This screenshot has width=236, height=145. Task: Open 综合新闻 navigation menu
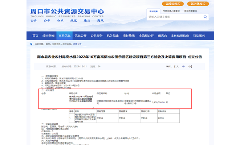pyautogui.click(x=48, y=36)
